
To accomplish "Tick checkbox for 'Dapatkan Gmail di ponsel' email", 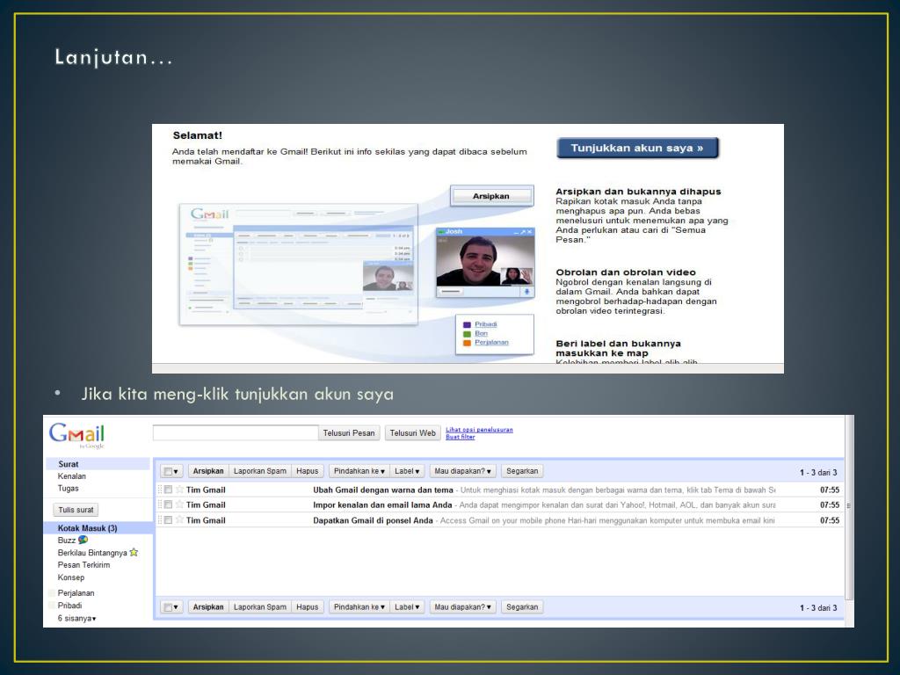I will tap(168, 520).
